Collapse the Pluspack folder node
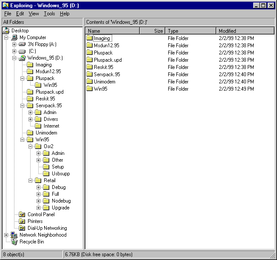277x260 pixels. click(x=22, y=78)
